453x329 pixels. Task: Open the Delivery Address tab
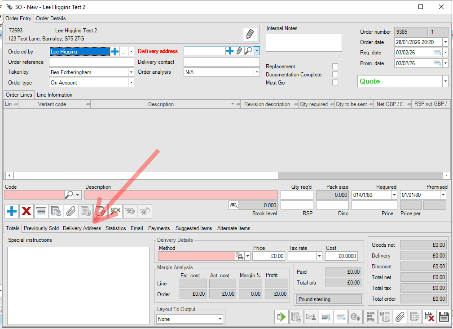click(82, 228)
